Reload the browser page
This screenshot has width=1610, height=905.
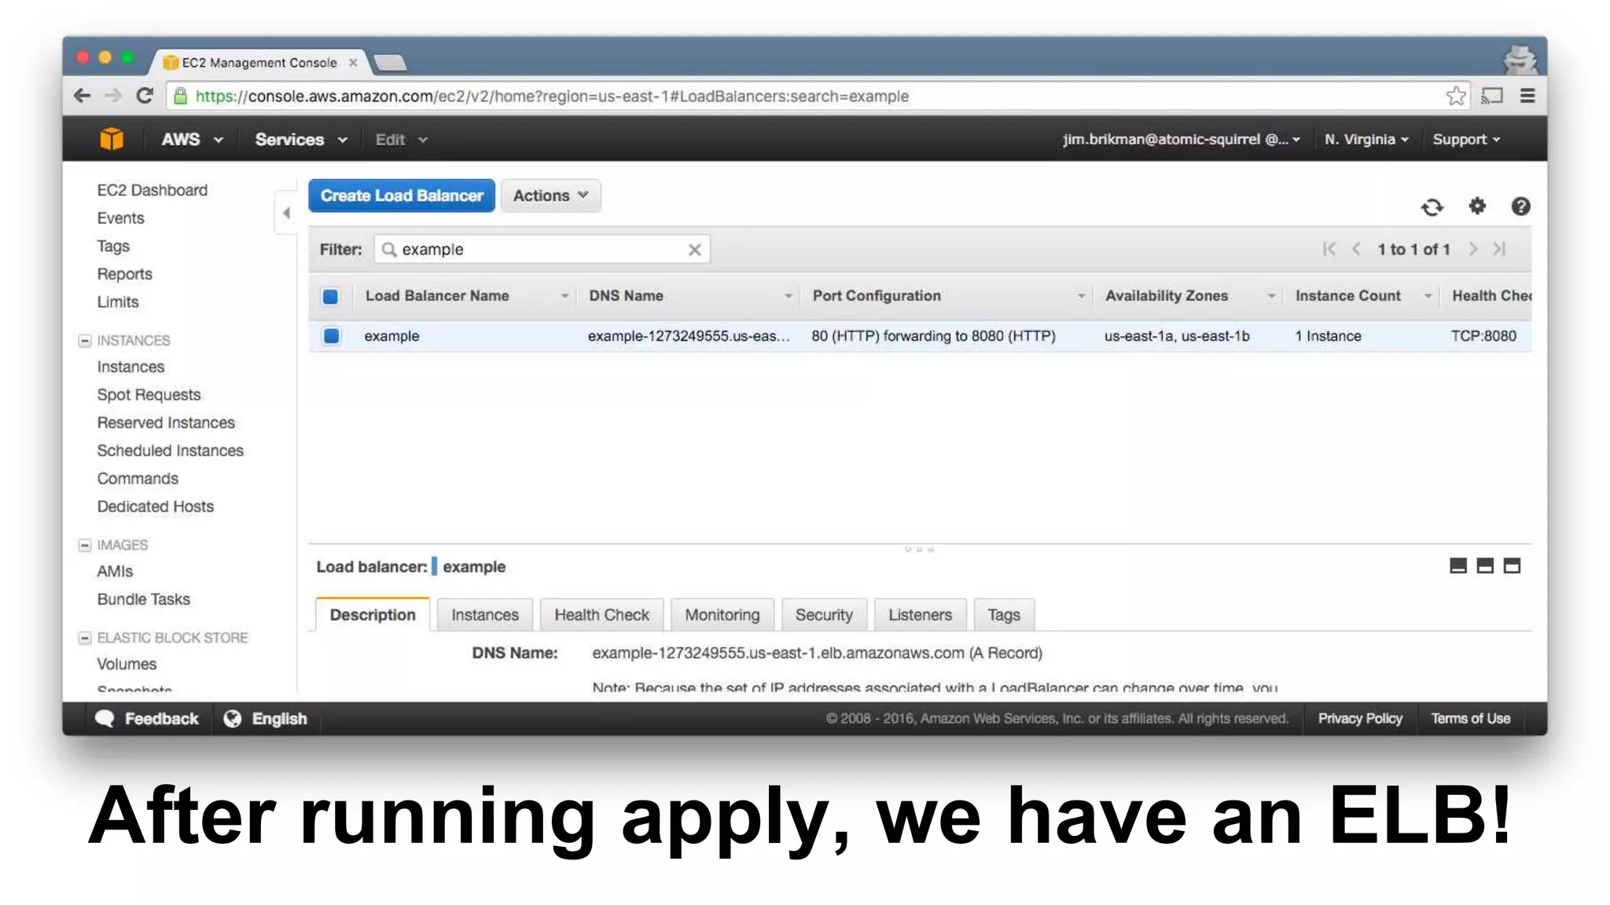pyautogui.click(x=145, y=96)
